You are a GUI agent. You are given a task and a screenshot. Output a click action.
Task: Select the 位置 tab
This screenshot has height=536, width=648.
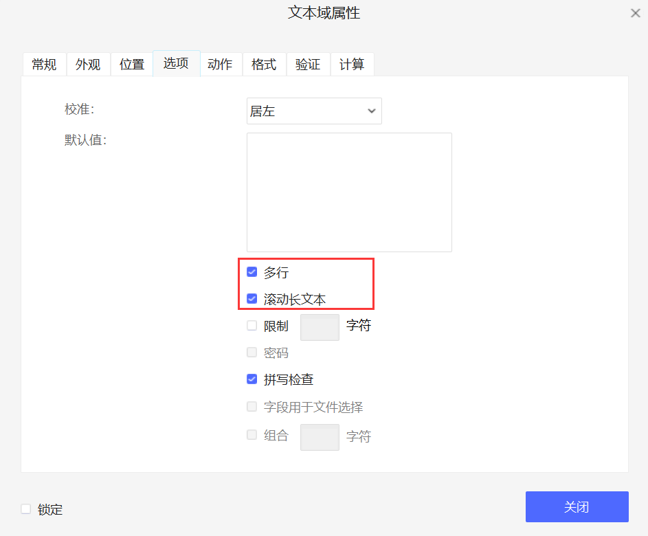tap(132, 64)
